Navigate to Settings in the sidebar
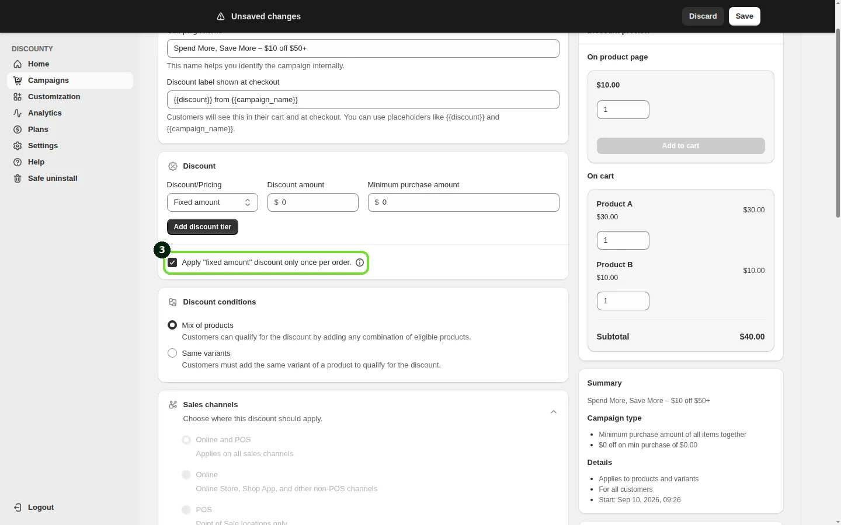 point(70,146)
